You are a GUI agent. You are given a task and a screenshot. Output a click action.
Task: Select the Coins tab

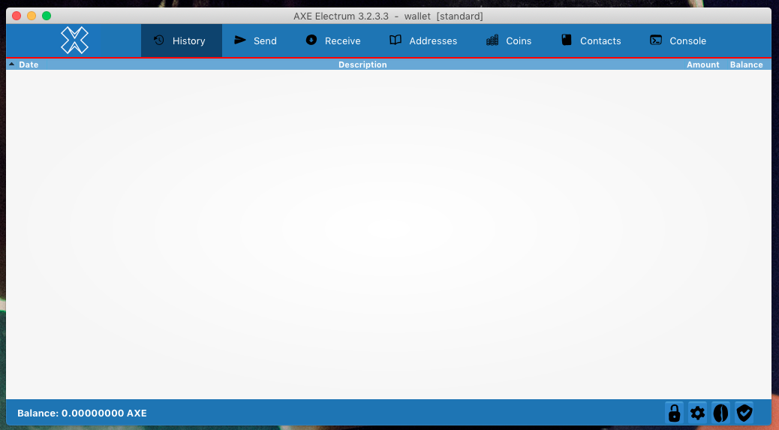(x=509, y=41)
